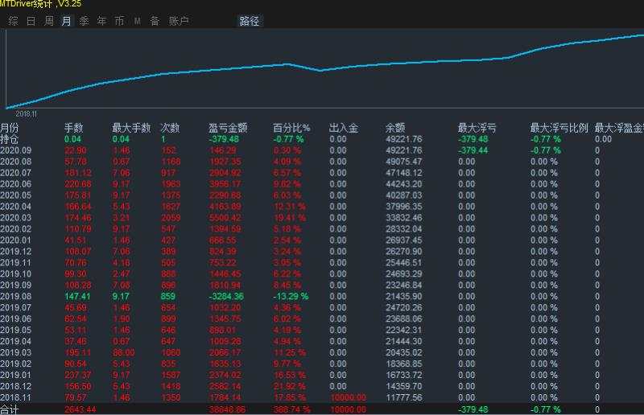The height and width of the screenshot is (415, 644).
Task: Click the 最大手数 column header
Action: coord(131,128)
